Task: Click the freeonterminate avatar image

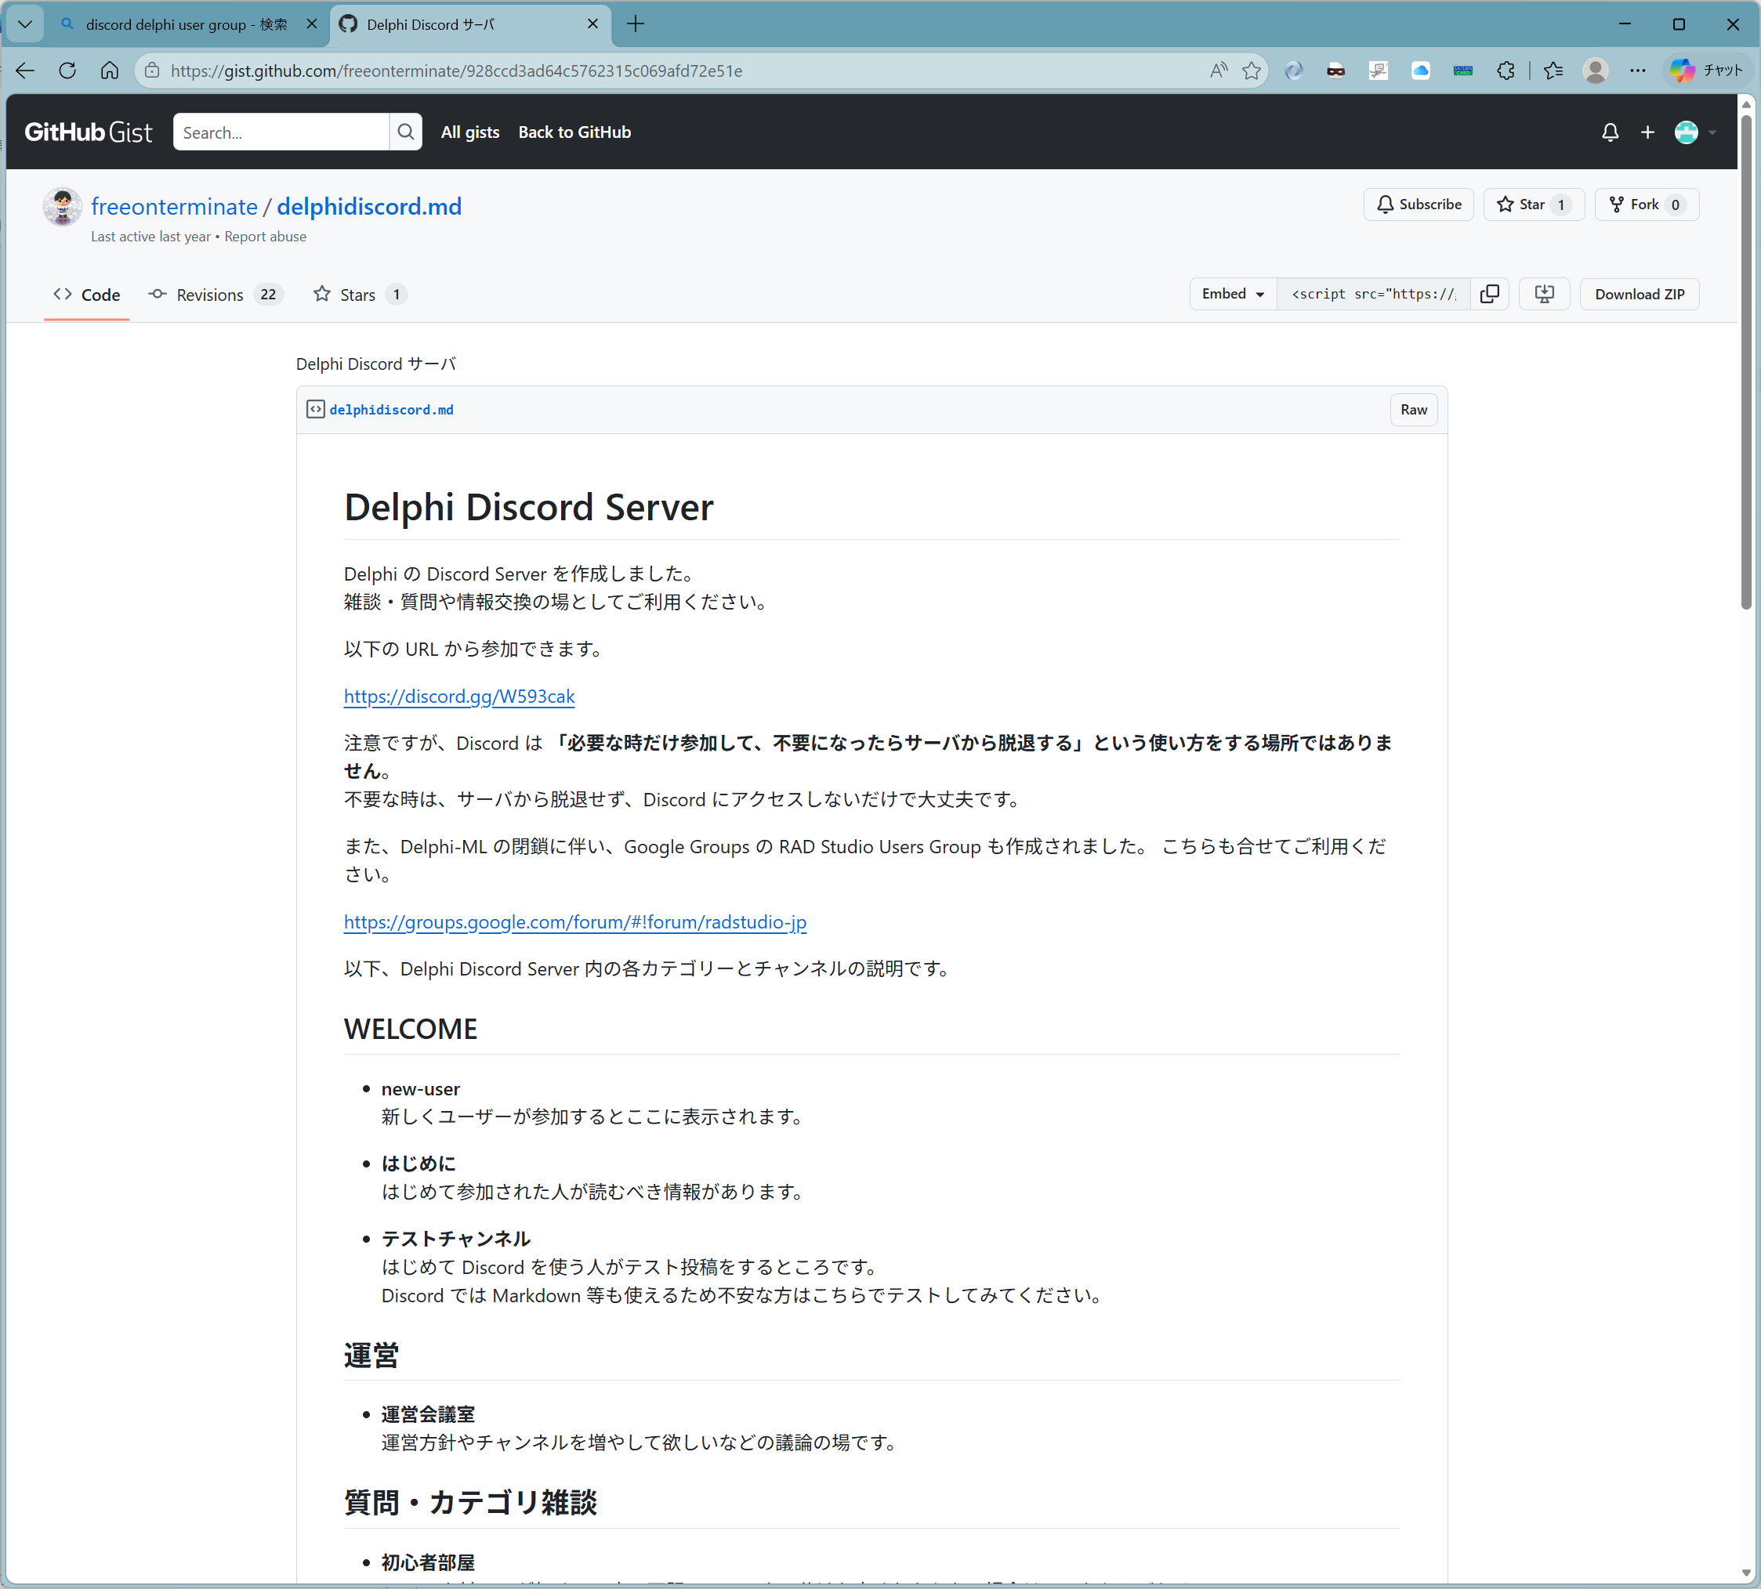Action: point(63,207)
